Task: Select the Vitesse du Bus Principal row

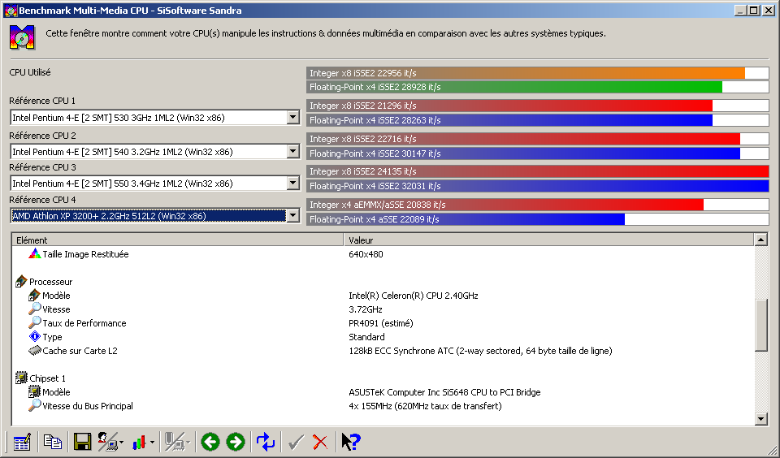Action: (x=383, y=406)
